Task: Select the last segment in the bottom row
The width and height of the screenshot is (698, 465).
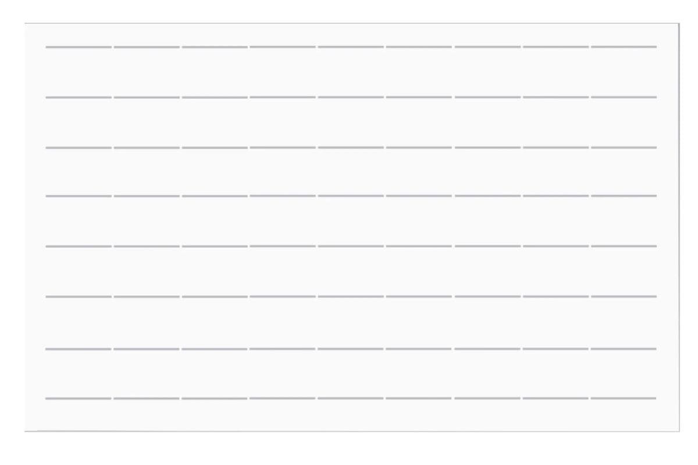Action: pyautogui.click(x=624, y=399)
